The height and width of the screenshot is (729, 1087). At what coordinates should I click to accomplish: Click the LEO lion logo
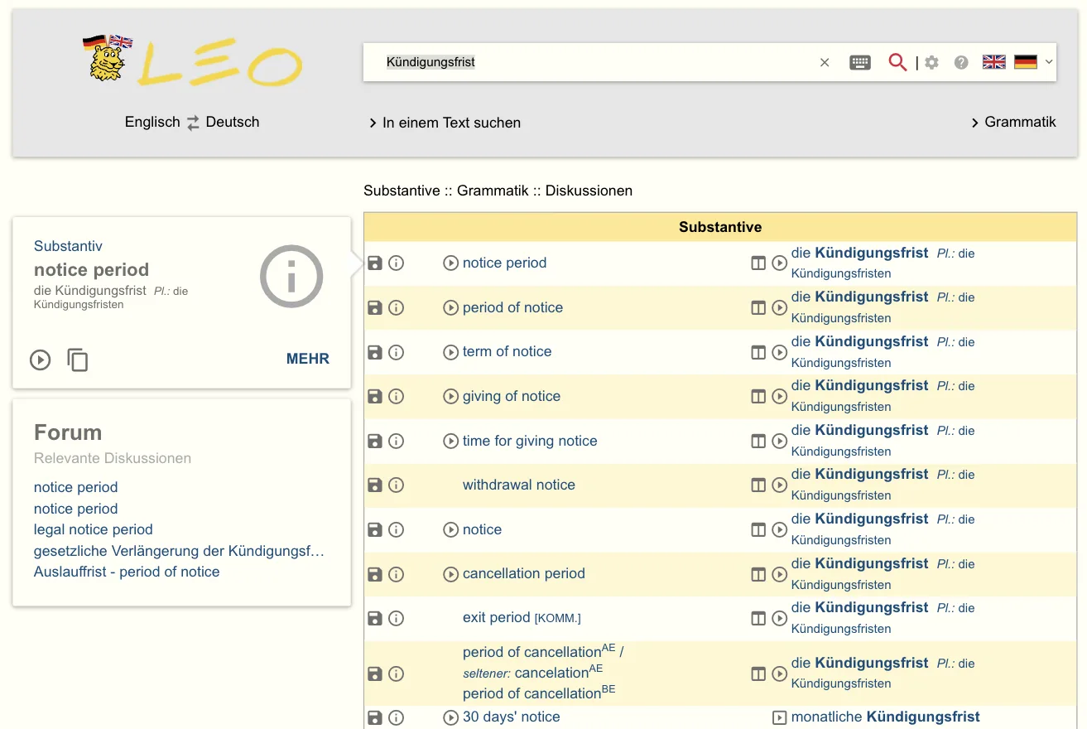point(192,59)
